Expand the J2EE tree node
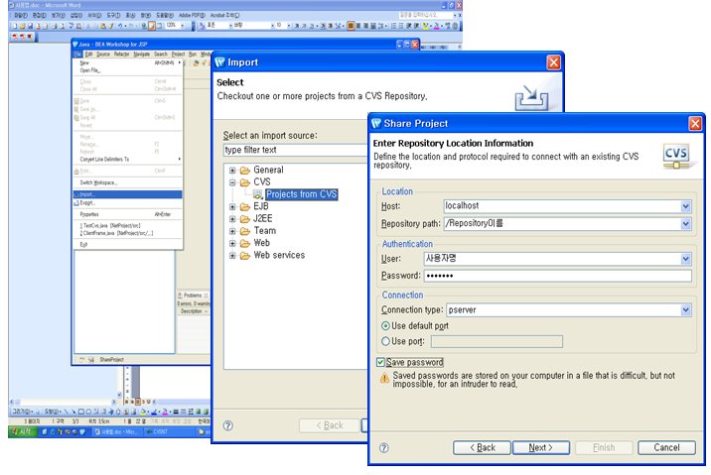The width and height of the screenshot is (711, 475). [x=232, y=219]
